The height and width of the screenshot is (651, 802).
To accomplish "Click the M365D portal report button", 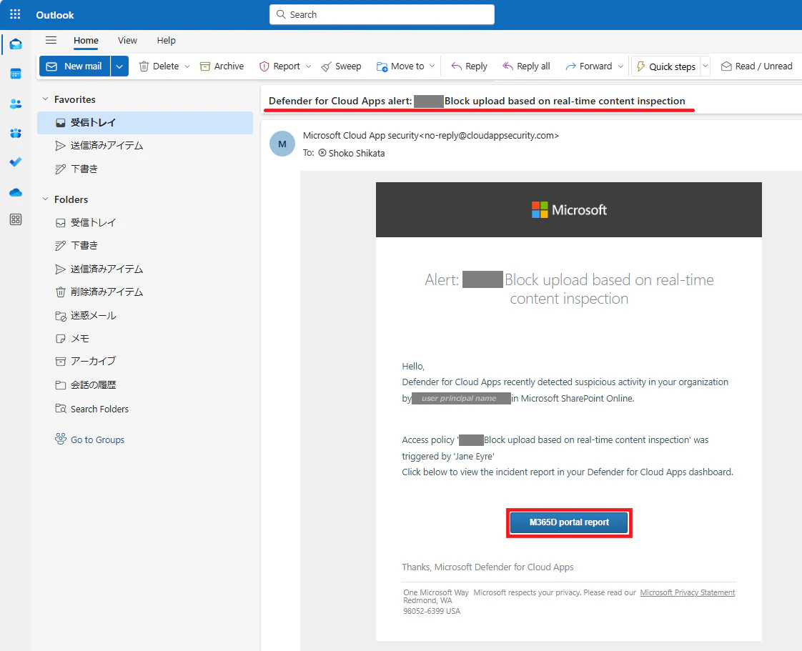I will pos(569,522).
